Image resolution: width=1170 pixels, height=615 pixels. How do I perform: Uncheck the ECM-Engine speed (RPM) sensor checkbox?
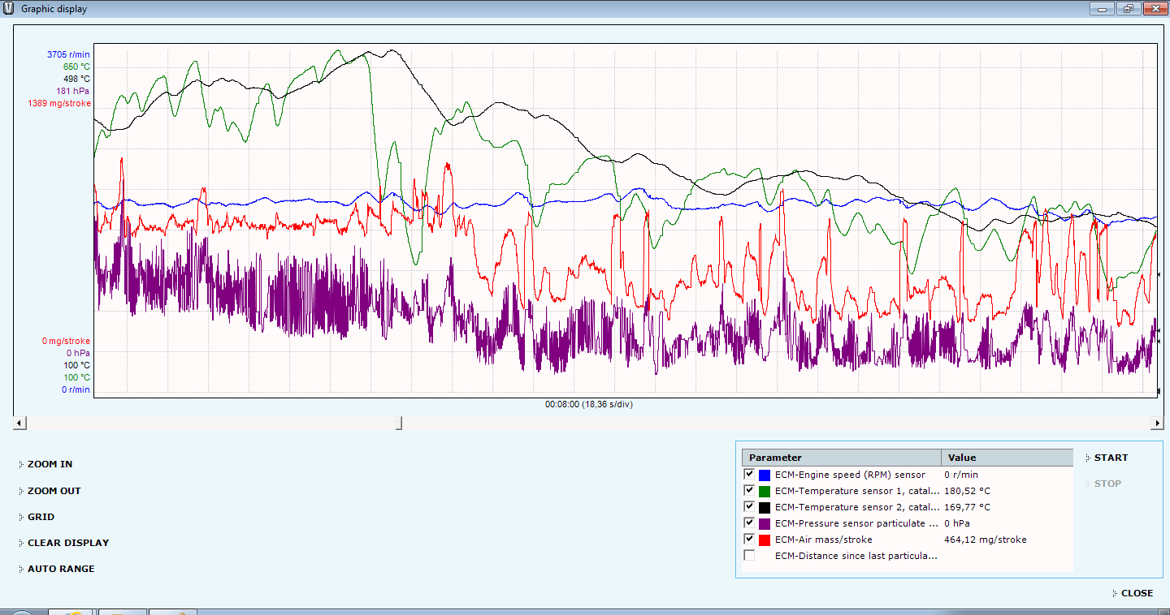point(749,475)
